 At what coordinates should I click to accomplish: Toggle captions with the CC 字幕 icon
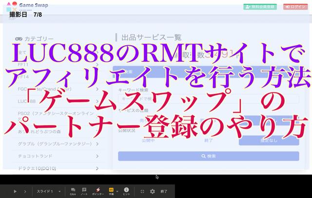[111, 191]
